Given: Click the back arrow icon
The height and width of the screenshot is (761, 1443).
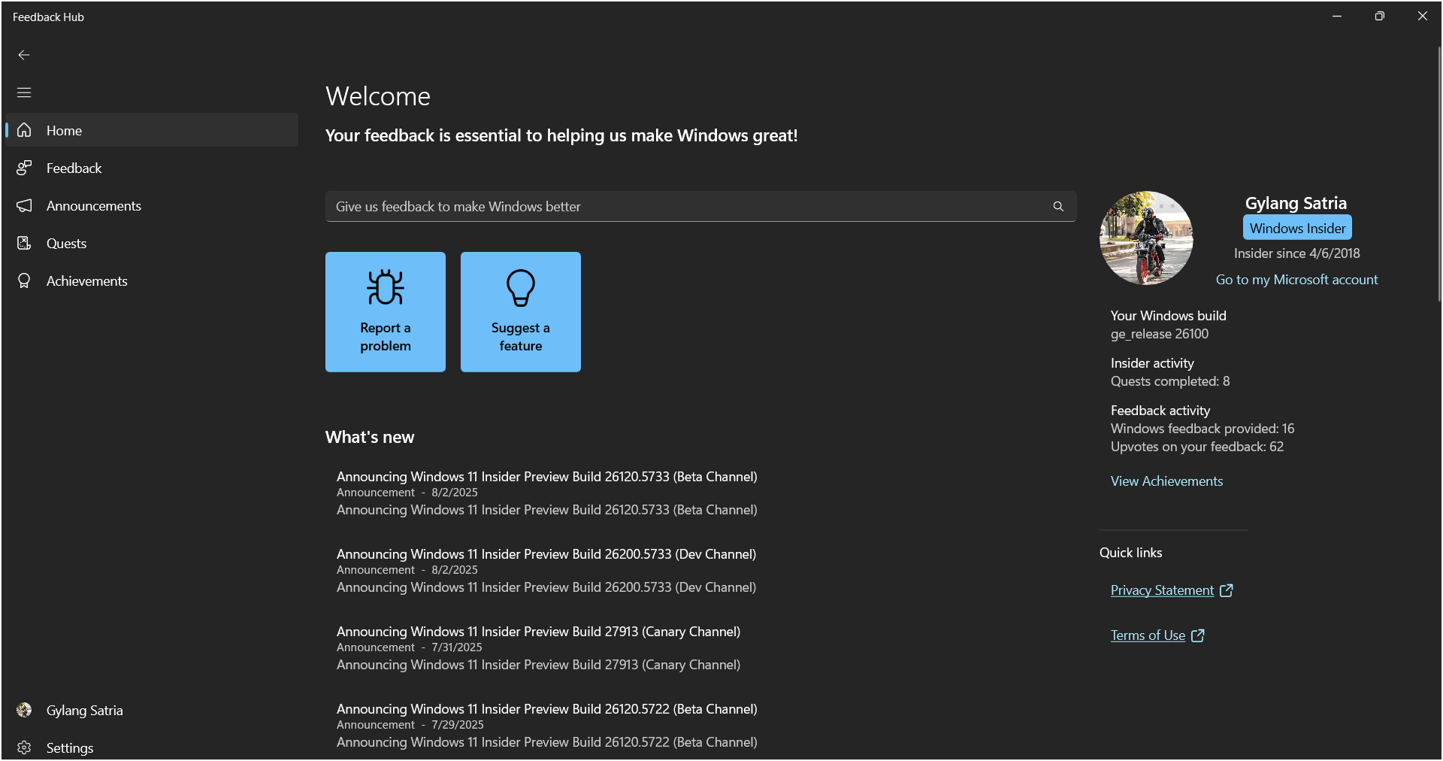Looking at the screenshot, I should (x=24, y=55).
